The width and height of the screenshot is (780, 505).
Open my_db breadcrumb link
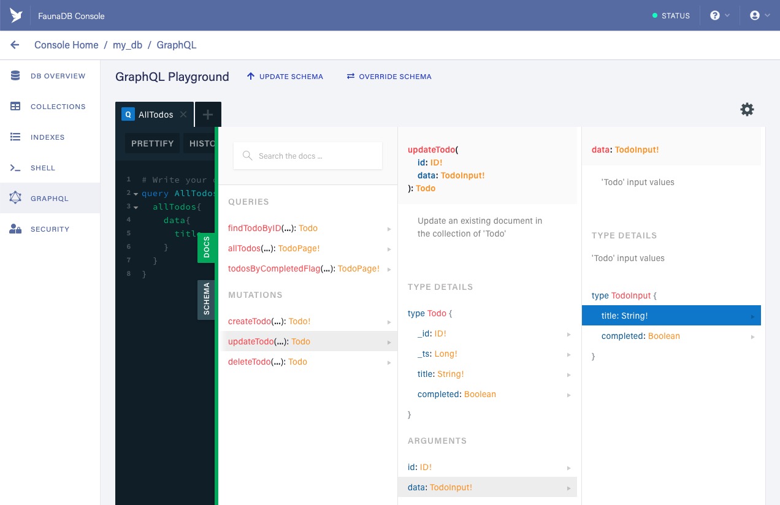point(128,45)
